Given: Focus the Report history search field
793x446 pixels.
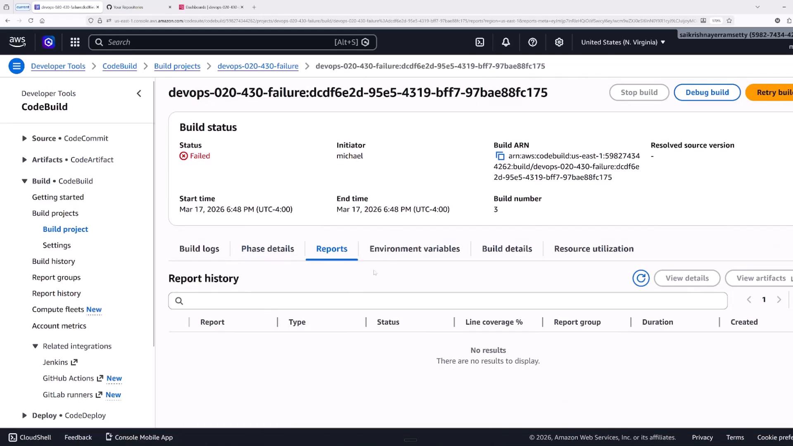Looking at the screenshot, I should [448, 301].
